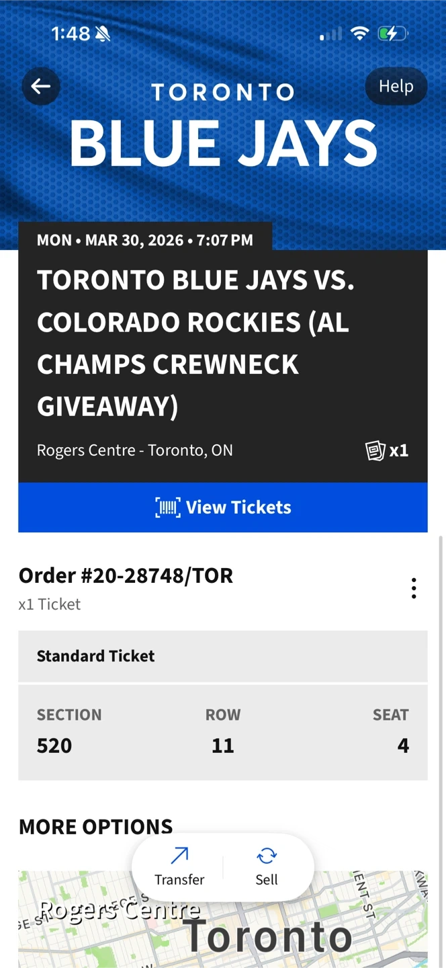Open the Help page

396,86
